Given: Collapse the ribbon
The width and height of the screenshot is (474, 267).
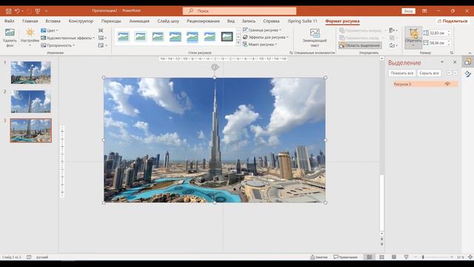Looking at the screenshot, I should coord(470,53).
